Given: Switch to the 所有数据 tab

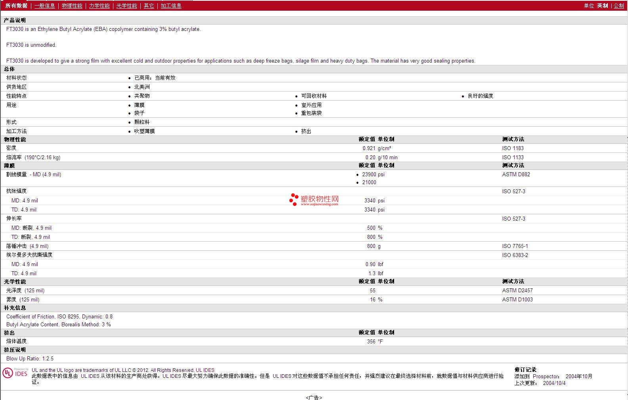Looking at the screenshot, I should click(16, 6).
